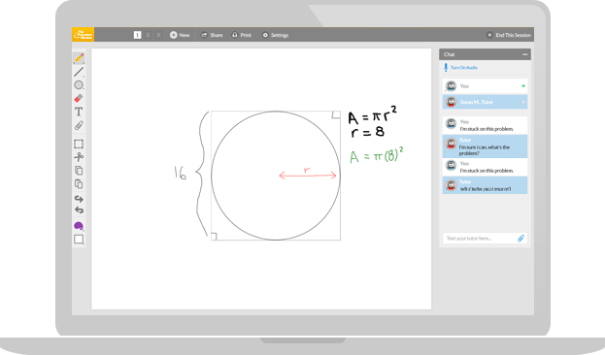
Task: Collapse the Chat panel
Action: pos(524,54)
